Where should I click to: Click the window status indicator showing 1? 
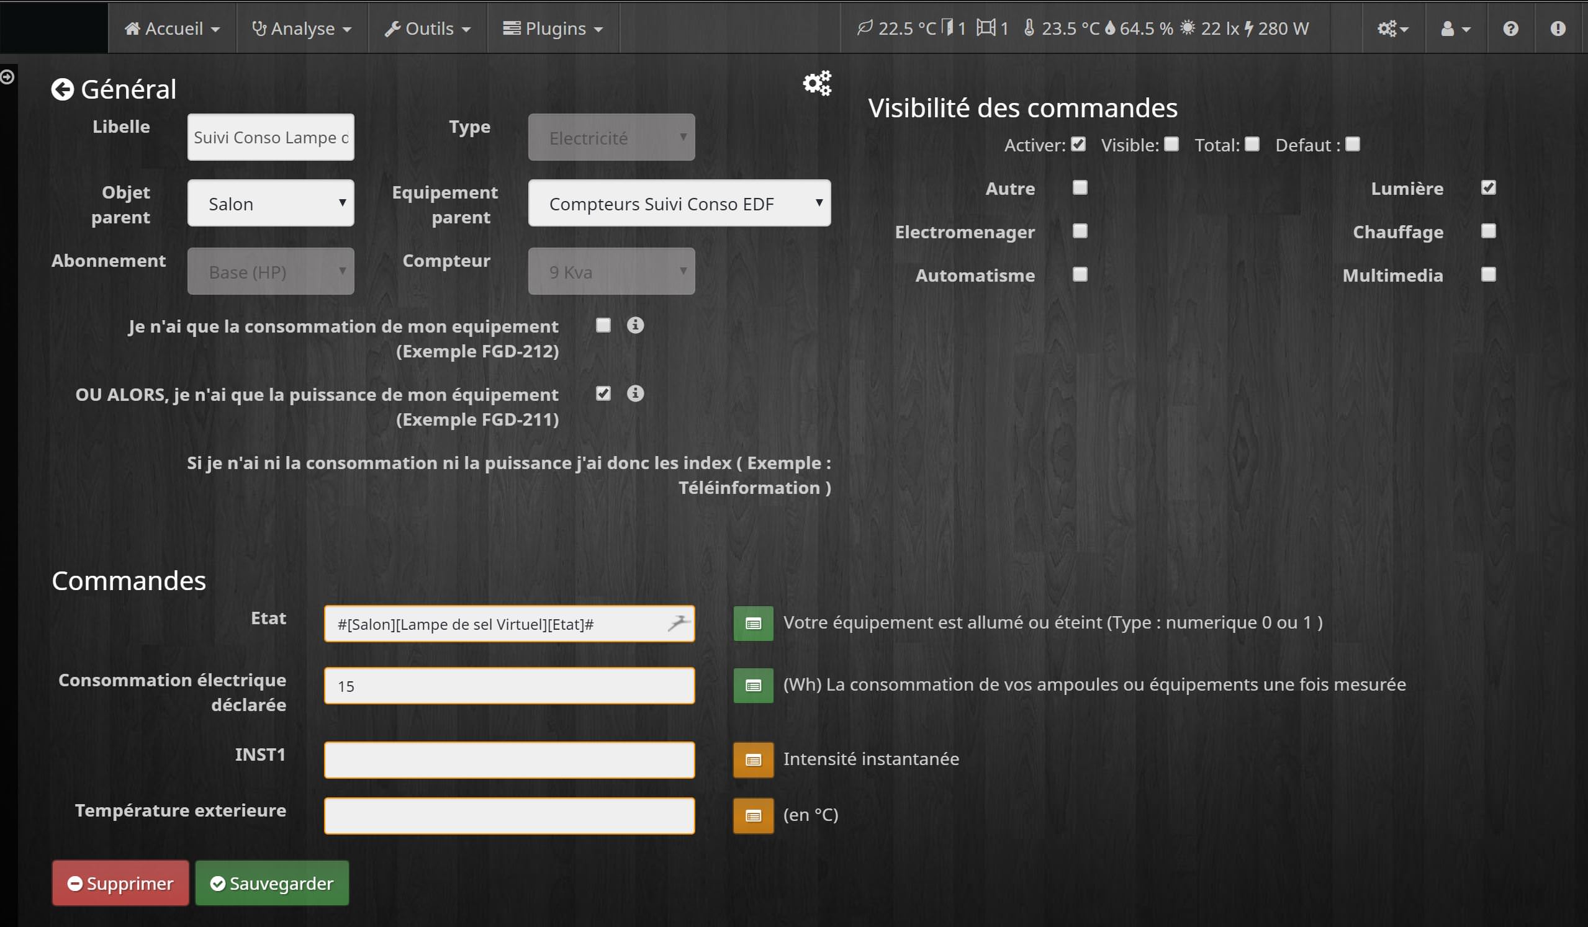point(993,29)
